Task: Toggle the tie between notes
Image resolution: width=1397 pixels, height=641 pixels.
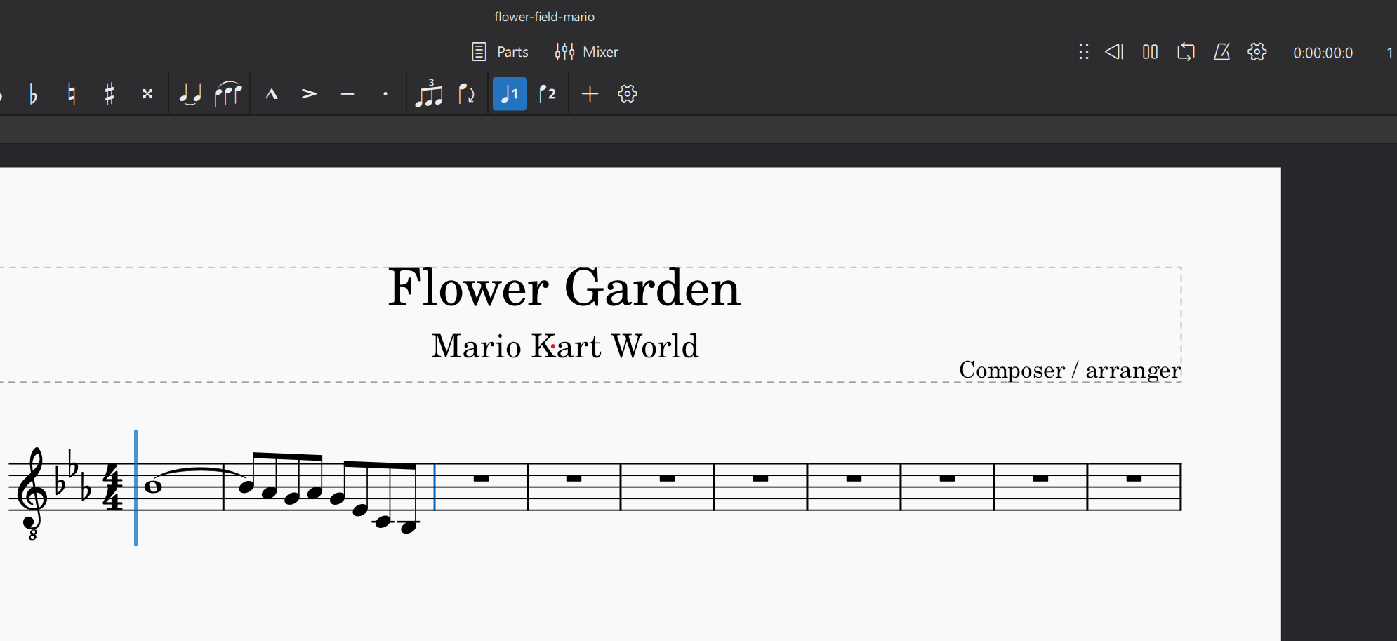Action: tap(190, 93)
